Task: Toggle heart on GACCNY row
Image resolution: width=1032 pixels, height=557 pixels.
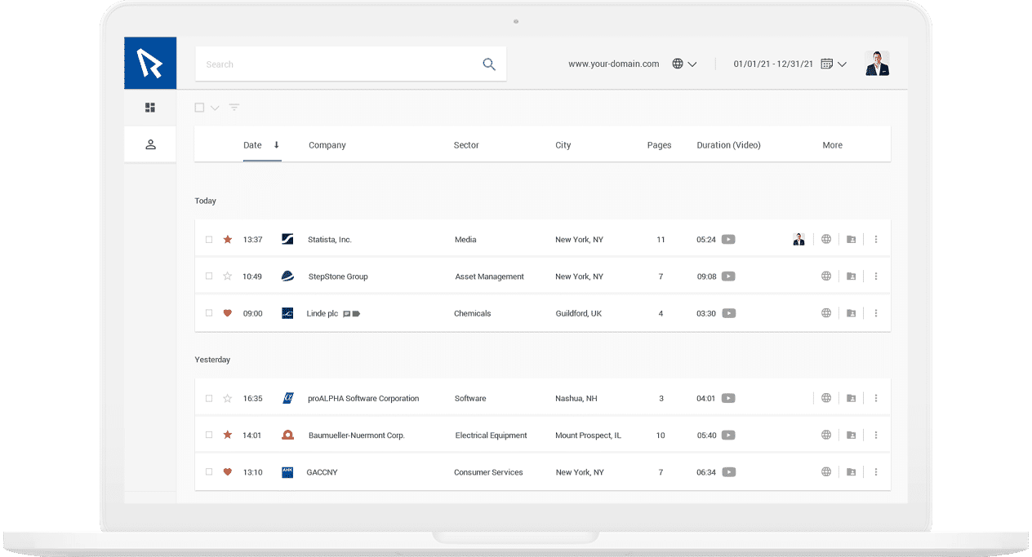Action: coord(228,472)
